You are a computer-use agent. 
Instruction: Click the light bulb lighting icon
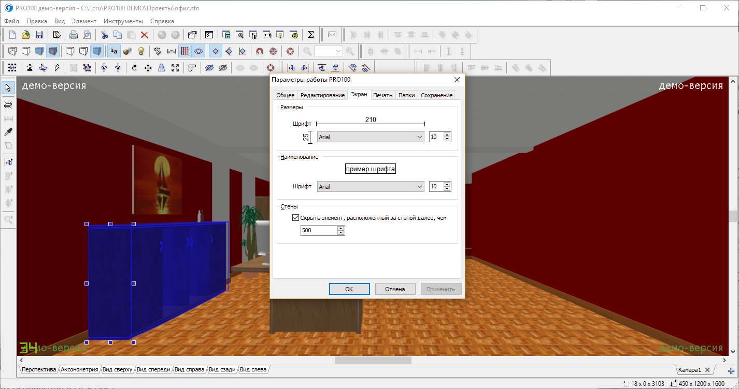(x=141, y=51)
